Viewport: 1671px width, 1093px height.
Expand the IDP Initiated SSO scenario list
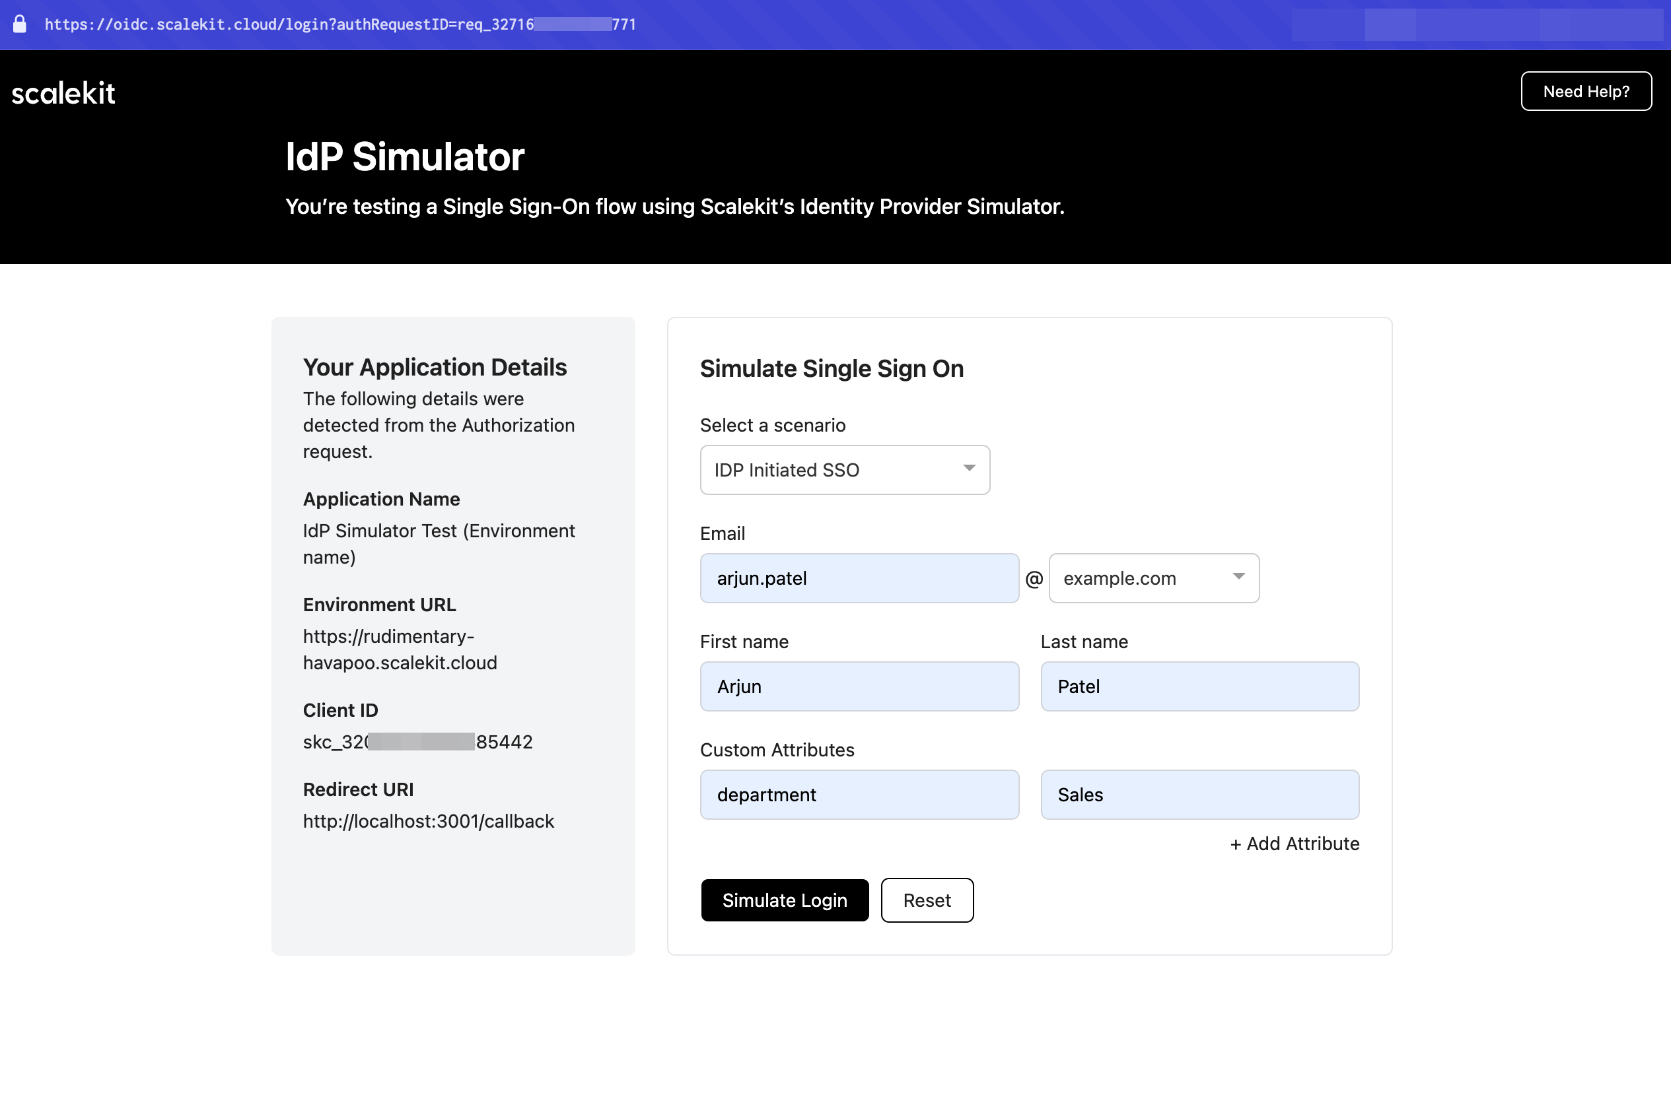click(845, 469)
